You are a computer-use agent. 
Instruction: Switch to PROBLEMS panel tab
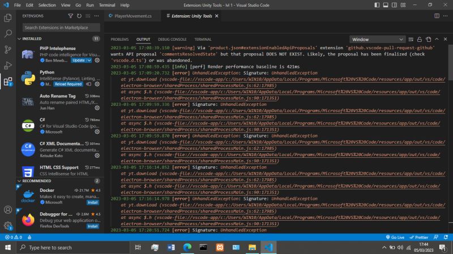coord(119,39)
